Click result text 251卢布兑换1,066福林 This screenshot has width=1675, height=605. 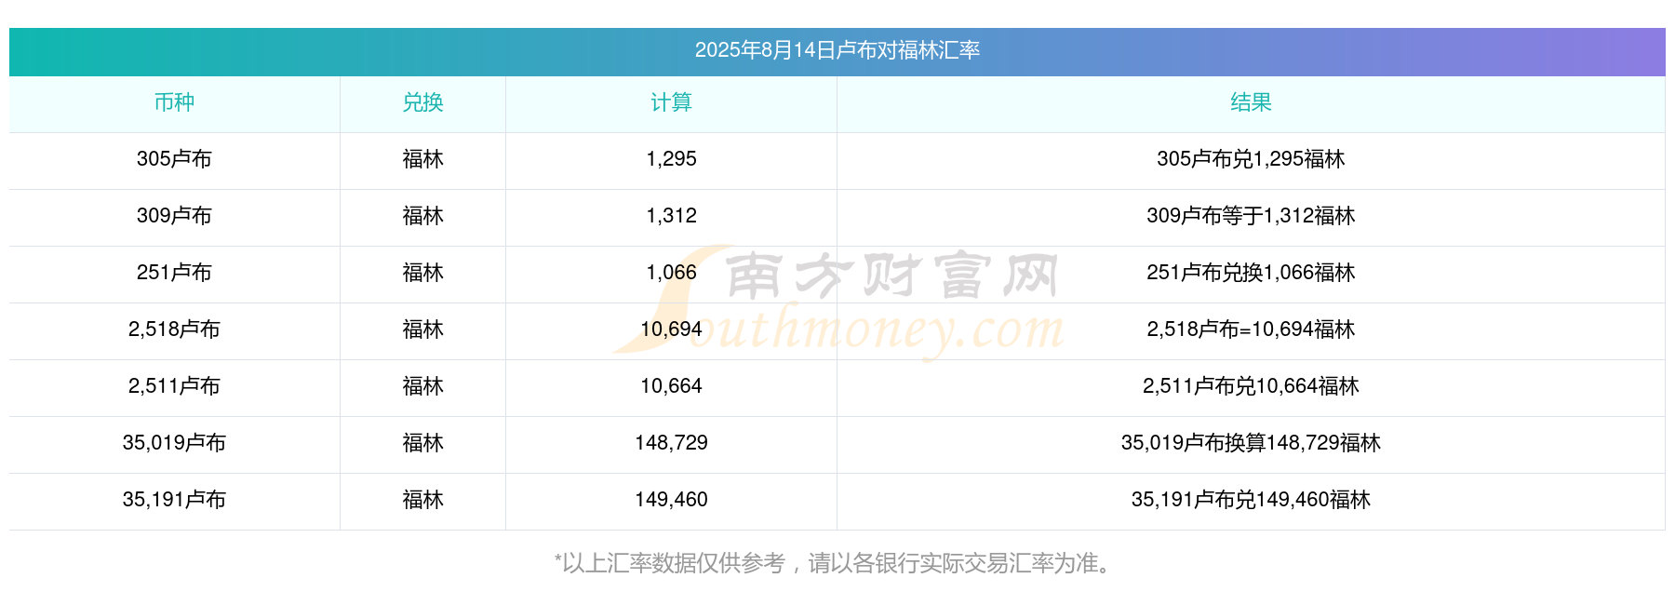pos(1251,273)
